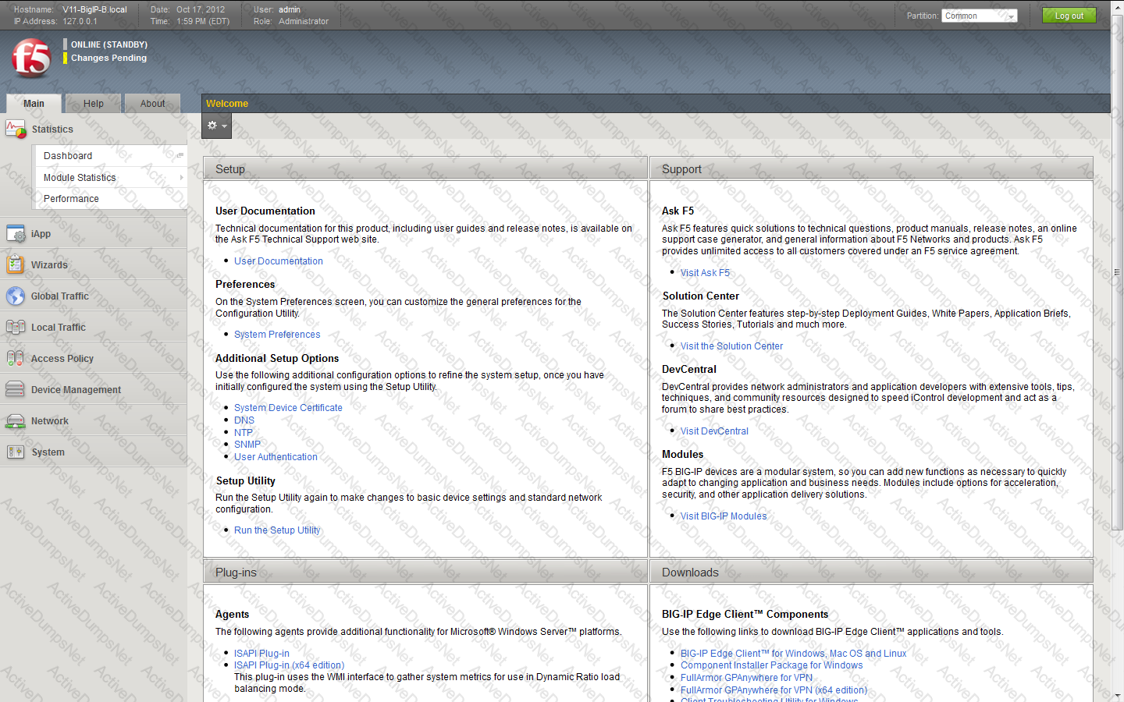Click the vertical scrollbar down arrow
The height and width of the screenshot is (702, 1124).
(1117, 696)
